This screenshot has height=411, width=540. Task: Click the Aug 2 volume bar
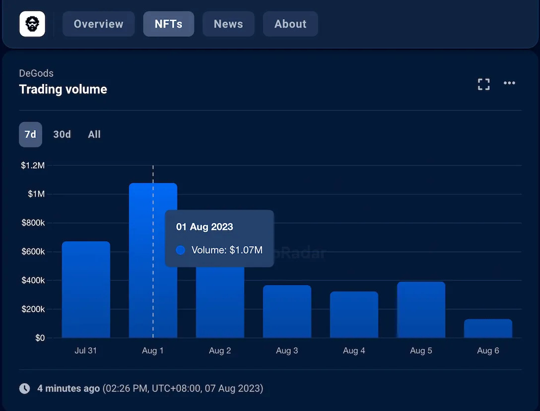point(220,303)
